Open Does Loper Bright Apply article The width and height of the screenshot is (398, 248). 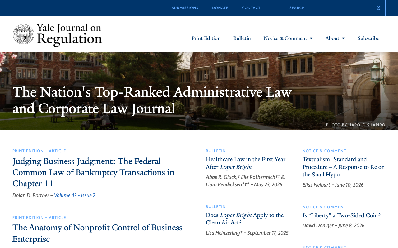coord(245,219)
